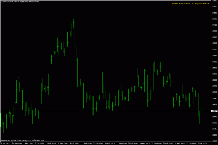Click the 1.6705 price axis label
Viewport: 218px width, 145px height.
(x=215, y=92)
